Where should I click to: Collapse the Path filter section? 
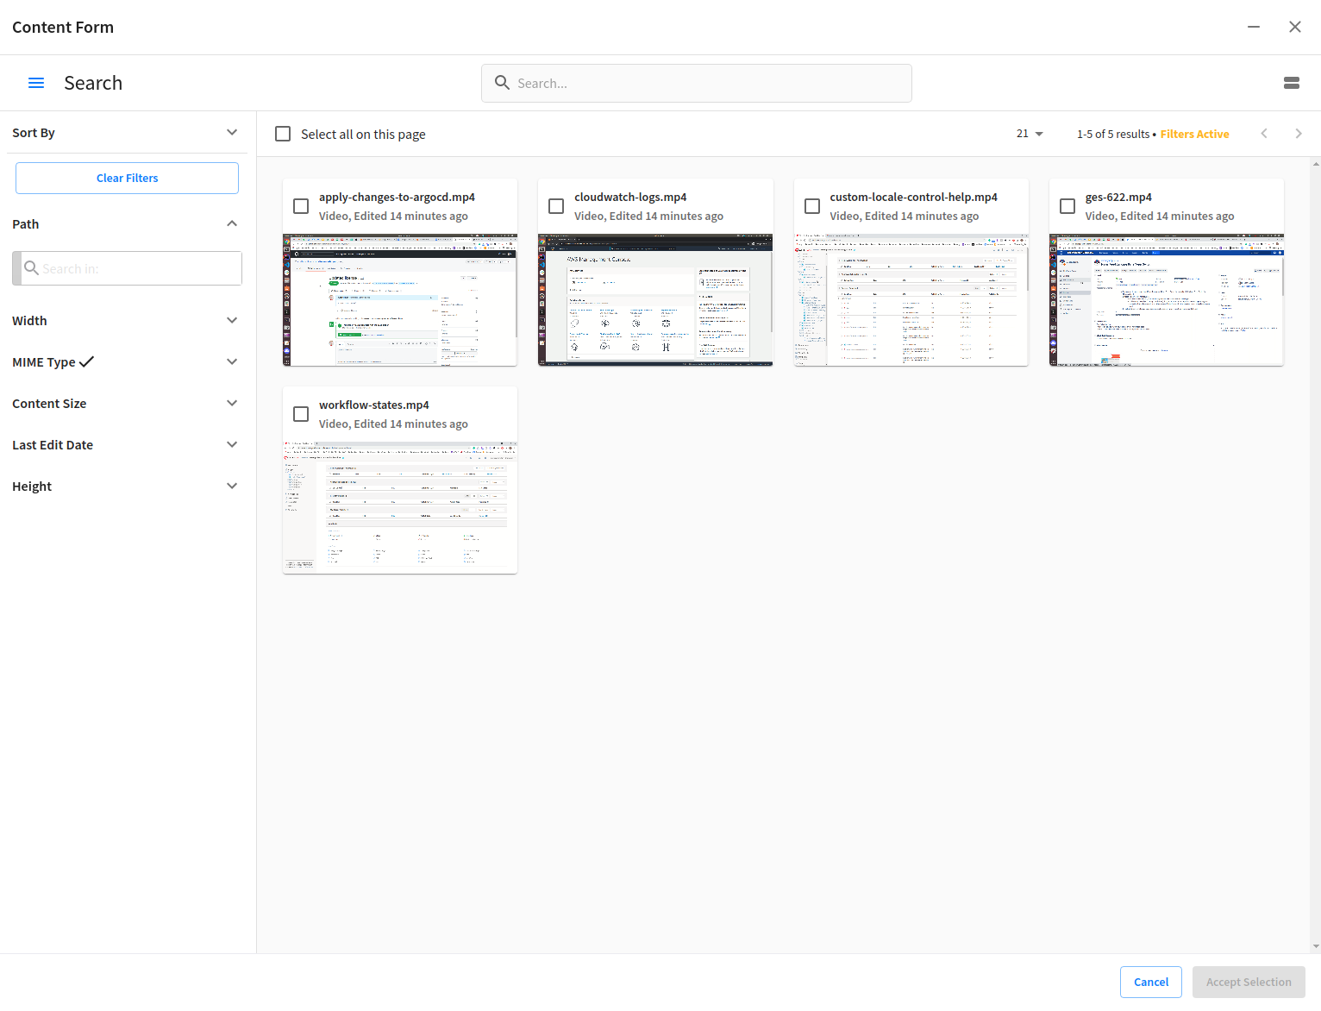[x=232, y=223]
